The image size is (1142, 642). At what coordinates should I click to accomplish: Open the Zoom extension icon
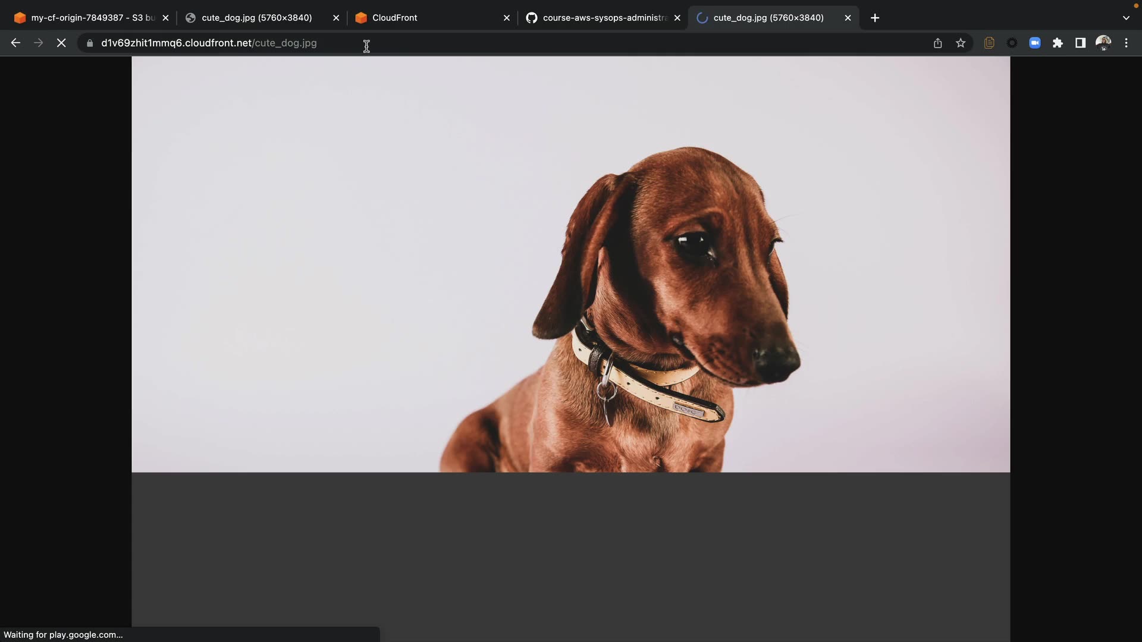(x=1035, y=43)
